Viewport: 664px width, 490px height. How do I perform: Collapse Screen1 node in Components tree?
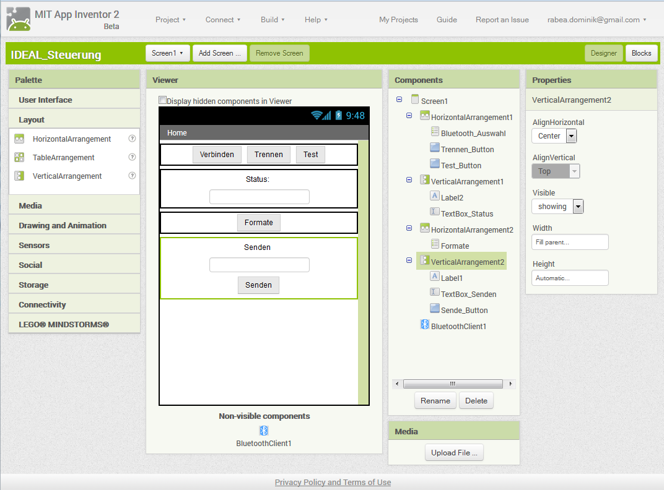(x=399, y=100)
